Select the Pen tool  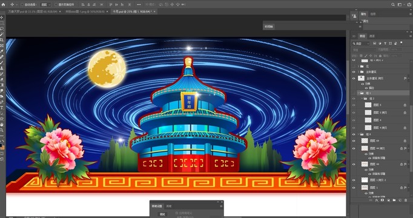pyautogui.click(x=2, y=102)
